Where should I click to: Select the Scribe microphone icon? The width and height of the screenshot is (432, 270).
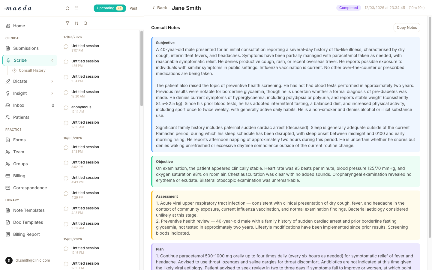pyautogui.click(x=8, y=60)
